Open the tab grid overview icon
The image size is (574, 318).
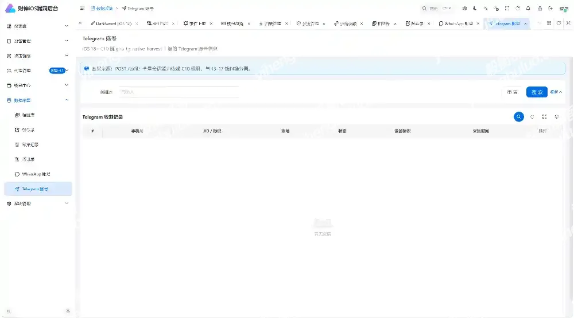pos(549,23)
